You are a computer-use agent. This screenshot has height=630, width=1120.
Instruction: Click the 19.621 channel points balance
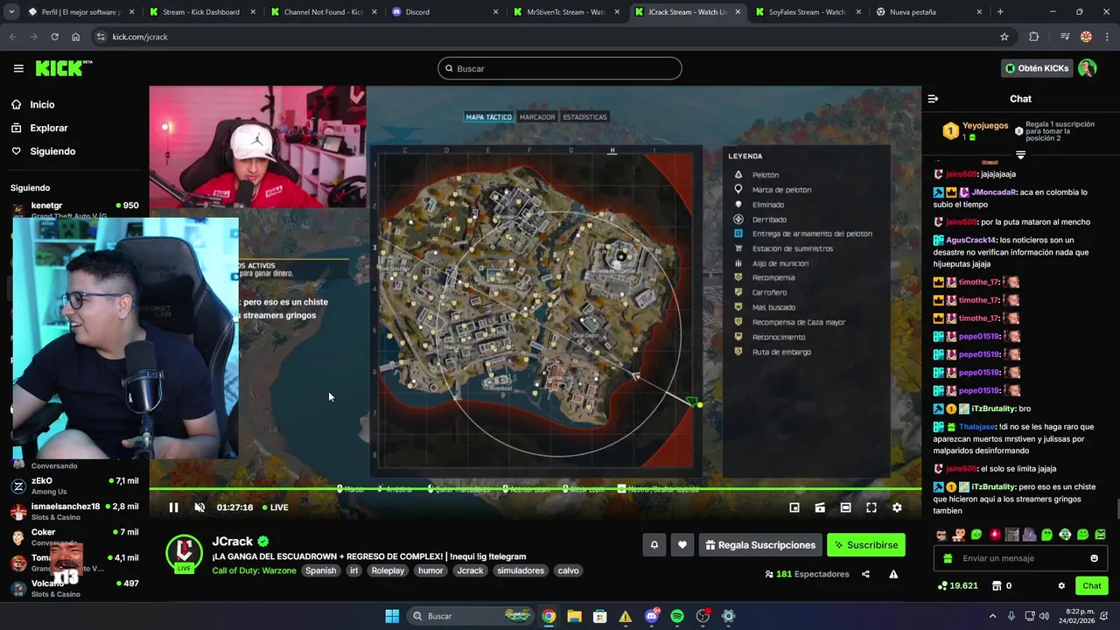click(957, 585)
